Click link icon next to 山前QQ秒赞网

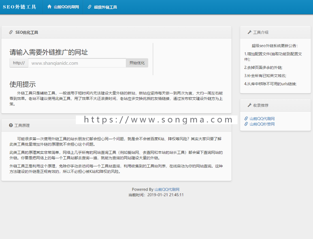pyautogui.click(x=246, y=124)
